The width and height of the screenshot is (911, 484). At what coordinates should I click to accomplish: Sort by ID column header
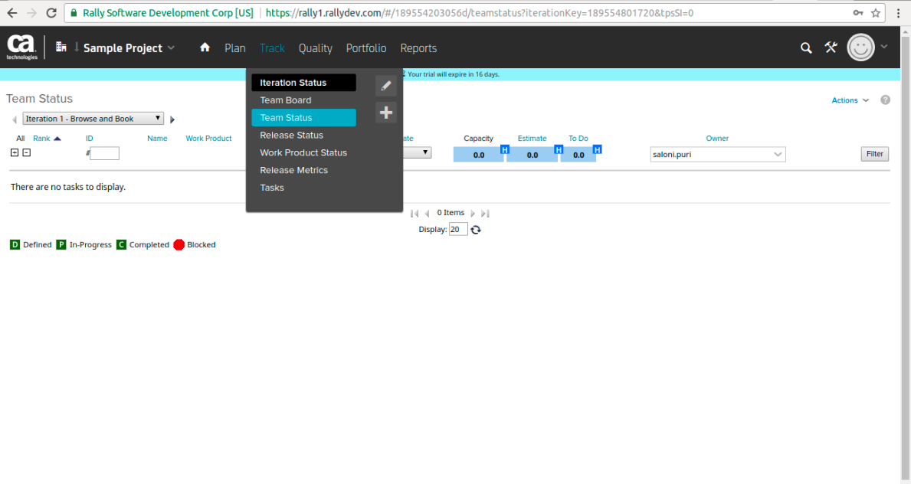click(x=90, y=139)
